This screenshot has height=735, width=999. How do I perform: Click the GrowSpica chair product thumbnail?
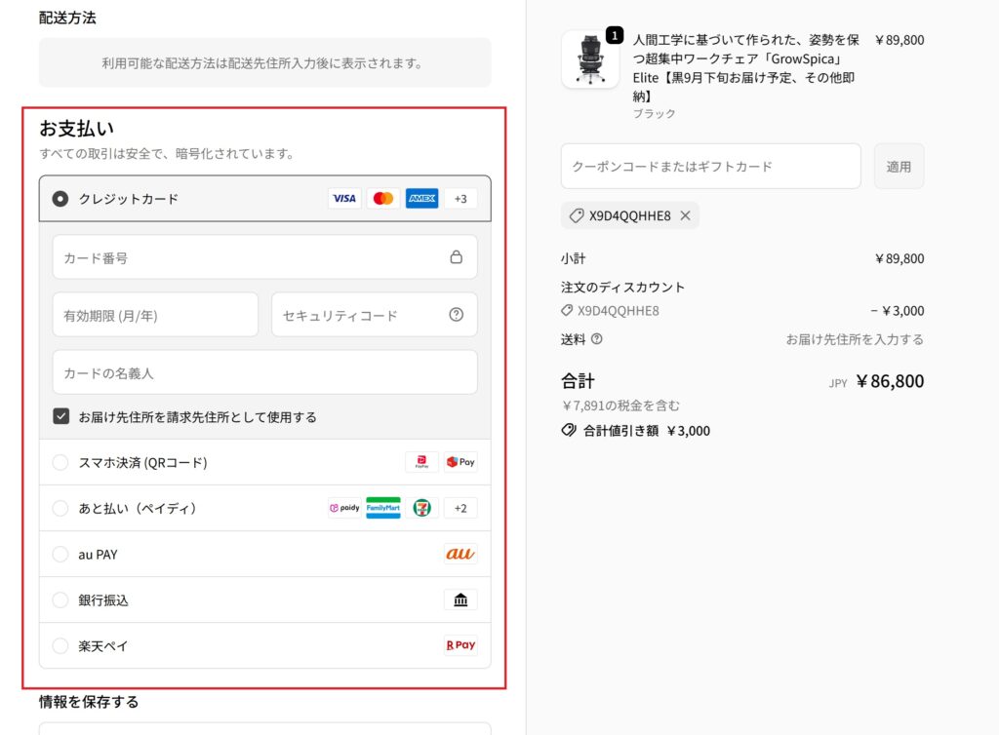(x=590, y=59)
